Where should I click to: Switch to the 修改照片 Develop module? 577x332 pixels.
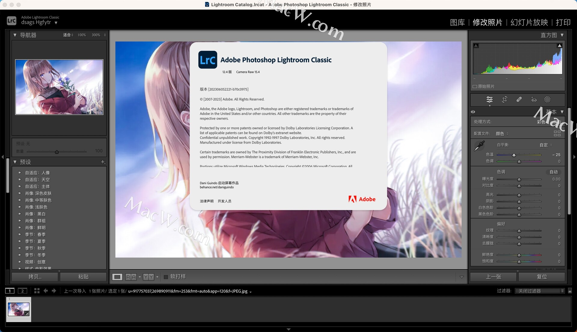(487, 23)
